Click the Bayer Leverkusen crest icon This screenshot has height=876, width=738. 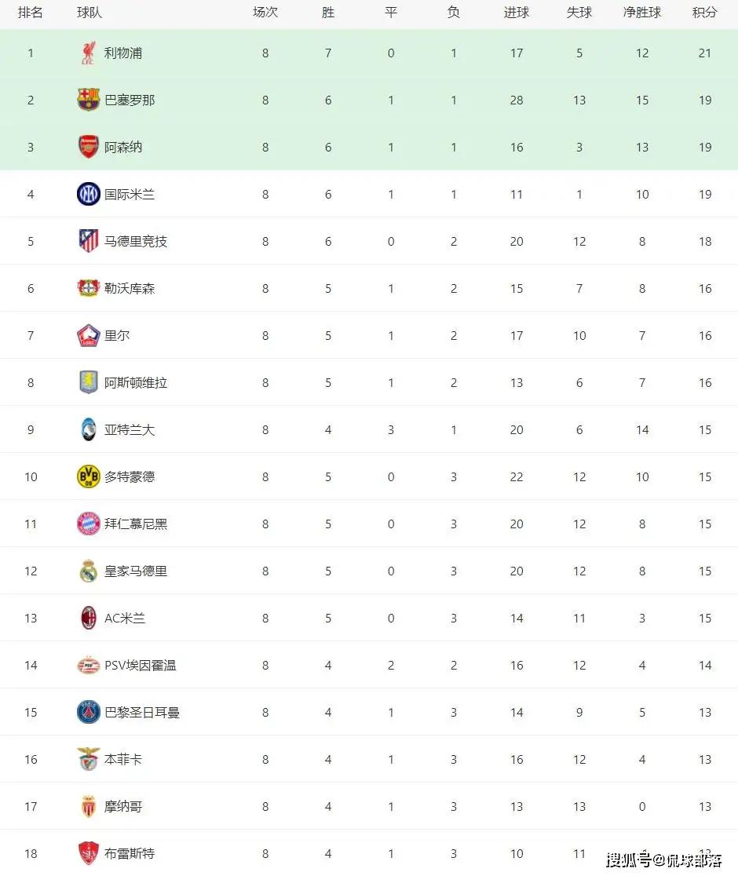pos(88,288)
